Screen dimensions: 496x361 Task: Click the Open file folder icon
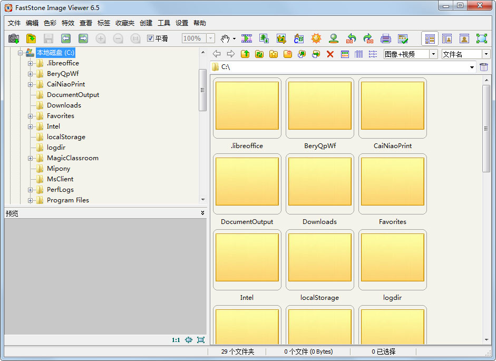tap(31, 38)
